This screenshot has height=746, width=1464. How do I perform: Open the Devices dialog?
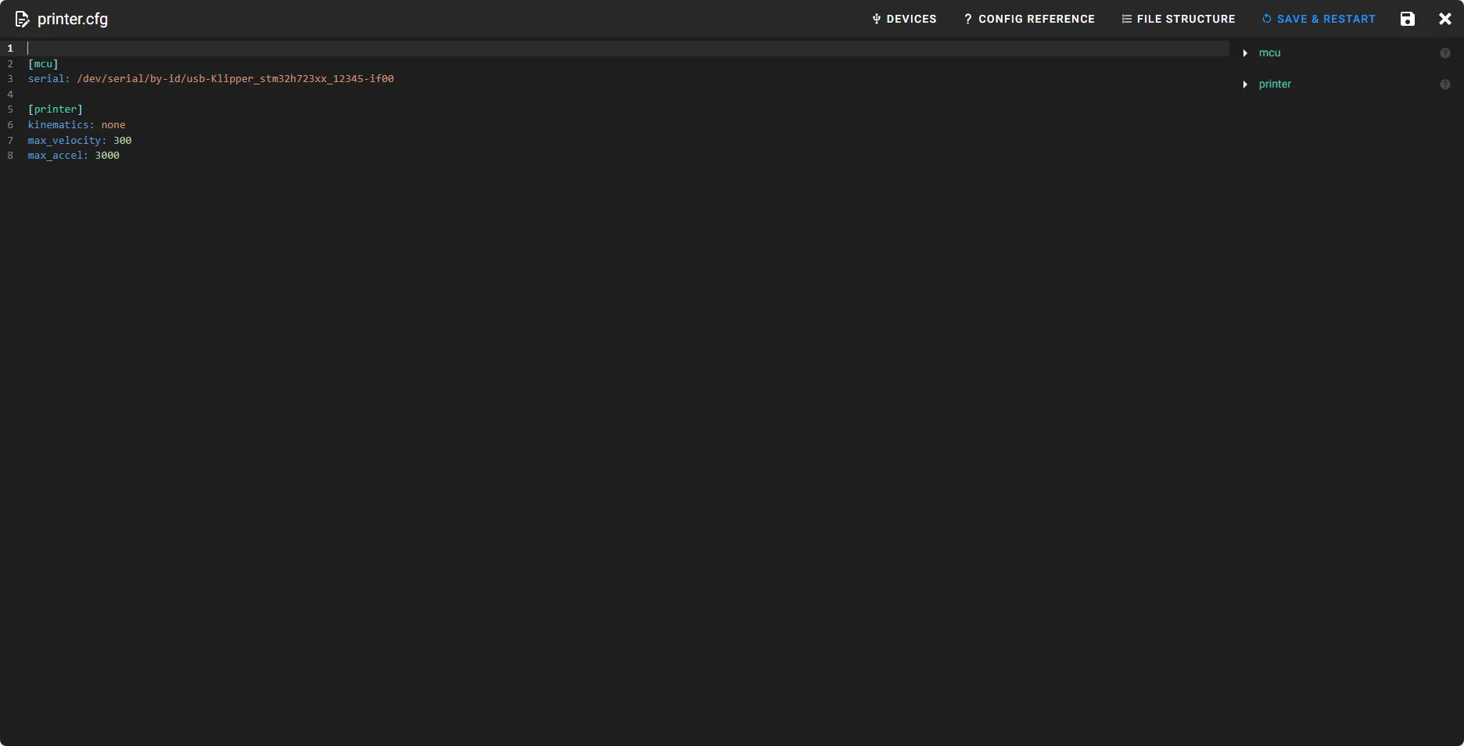pos(904,19)
